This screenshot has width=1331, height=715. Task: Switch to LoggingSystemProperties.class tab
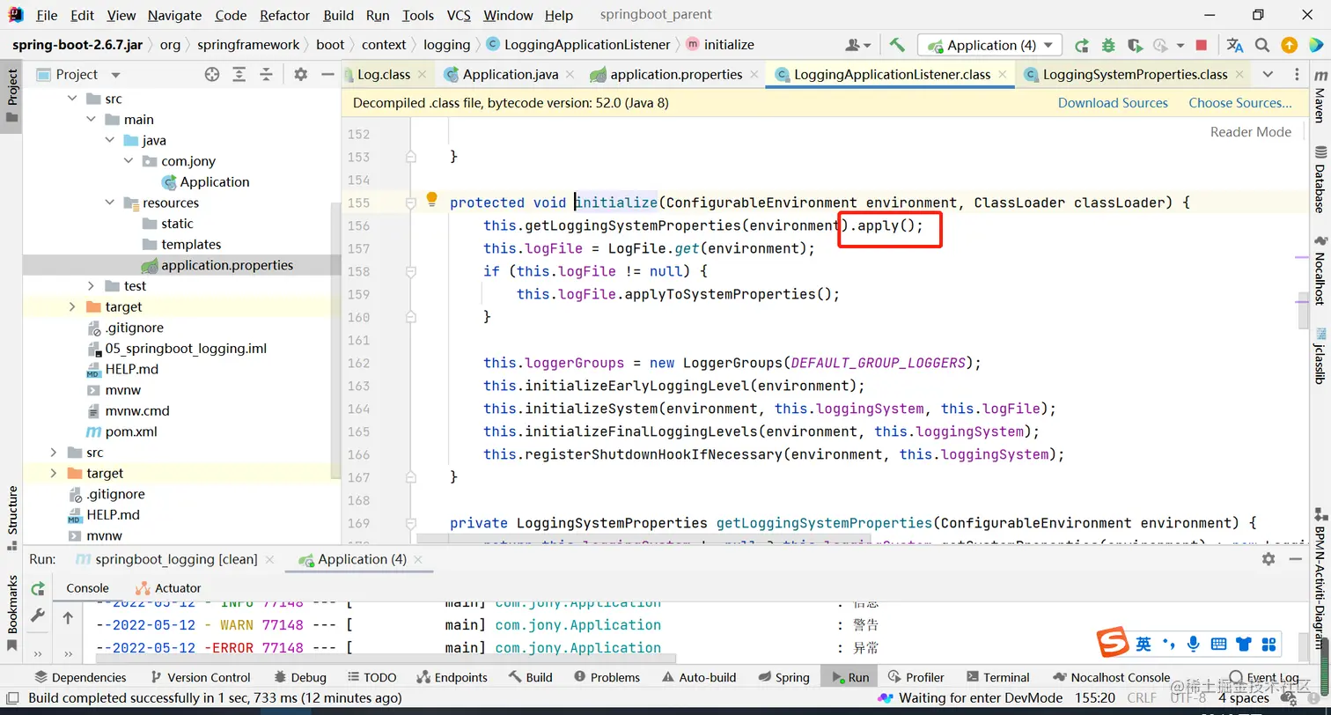point(1135,75)
